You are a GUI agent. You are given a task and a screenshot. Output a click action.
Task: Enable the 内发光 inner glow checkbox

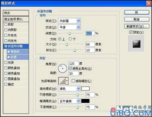click(x=6, y=41)
